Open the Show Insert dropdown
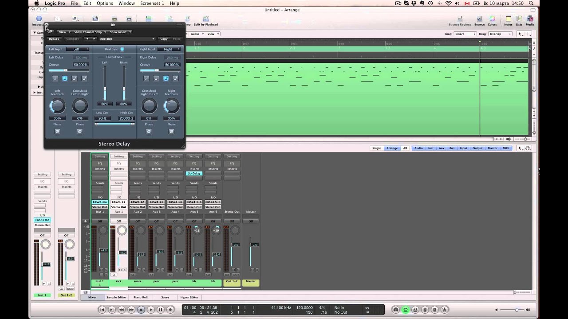 (120, 32)
